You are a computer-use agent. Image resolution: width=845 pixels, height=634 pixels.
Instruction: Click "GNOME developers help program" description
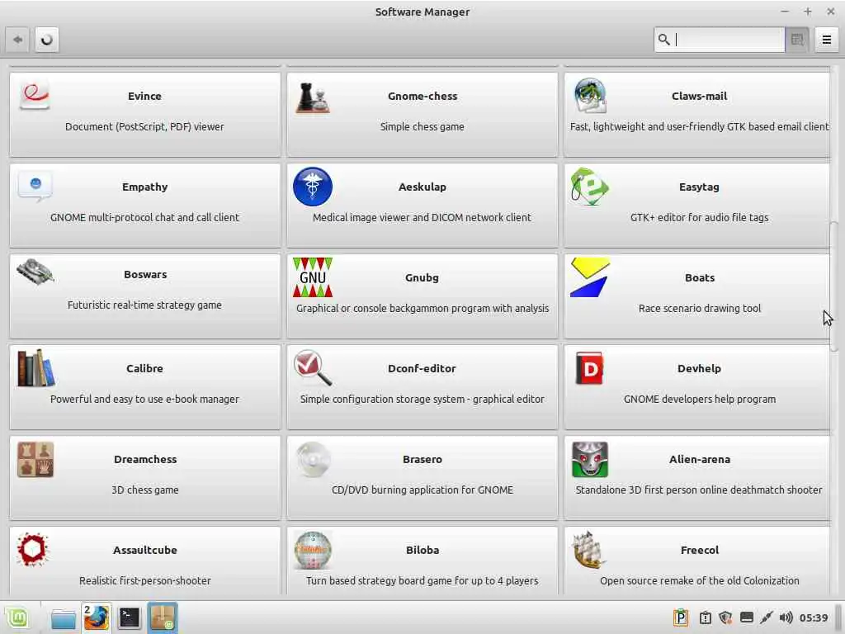700,399
